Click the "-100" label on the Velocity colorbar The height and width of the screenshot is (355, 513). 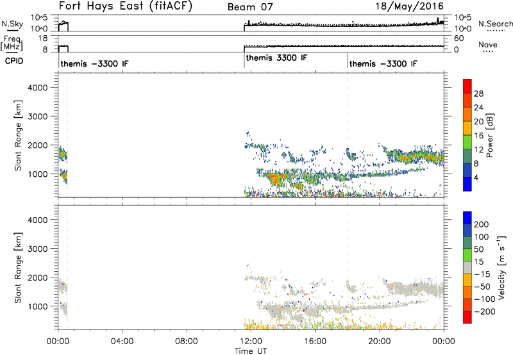click(485, 299)
